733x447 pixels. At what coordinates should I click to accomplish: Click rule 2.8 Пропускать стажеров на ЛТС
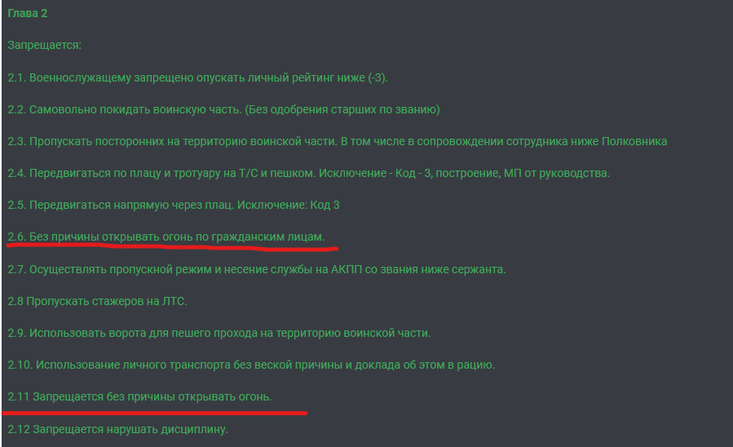(97, 301)
